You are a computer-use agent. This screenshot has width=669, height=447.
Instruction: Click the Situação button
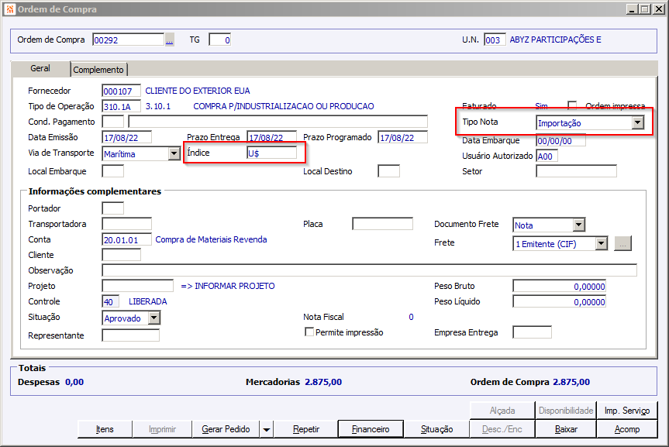(x=436, y=429)
